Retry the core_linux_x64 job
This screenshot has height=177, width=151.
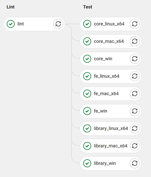pos(135,24)
